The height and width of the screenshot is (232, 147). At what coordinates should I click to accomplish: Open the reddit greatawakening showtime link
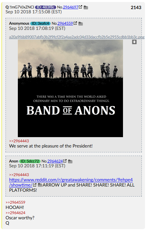pyautogui.click(x=71, y=182)
